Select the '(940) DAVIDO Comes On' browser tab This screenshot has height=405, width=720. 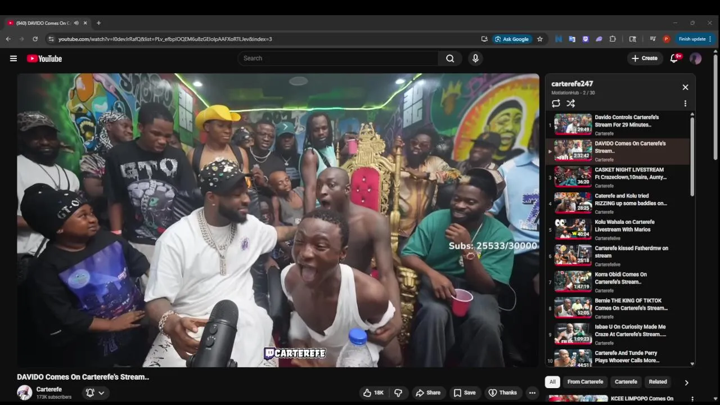click(x=47, y=23)
